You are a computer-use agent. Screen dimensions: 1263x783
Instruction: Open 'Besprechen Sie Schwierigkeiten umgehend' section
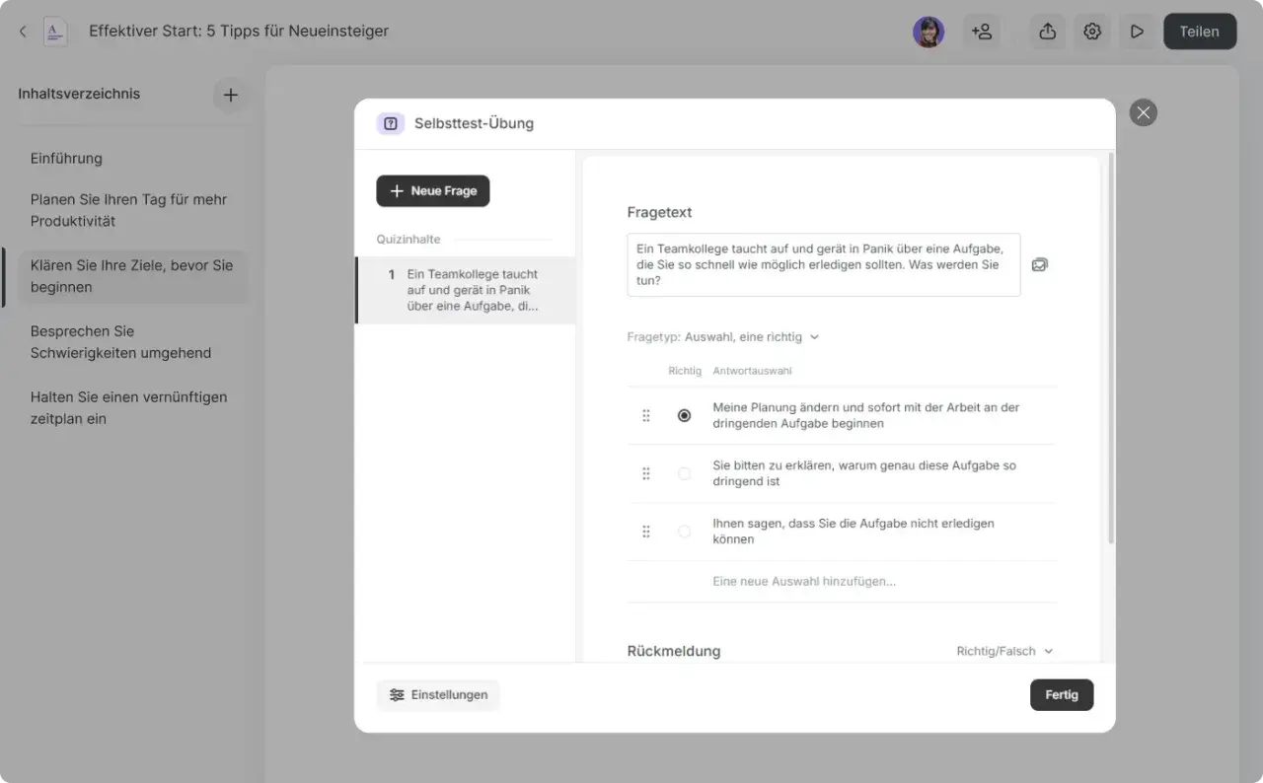click(120, 342)
